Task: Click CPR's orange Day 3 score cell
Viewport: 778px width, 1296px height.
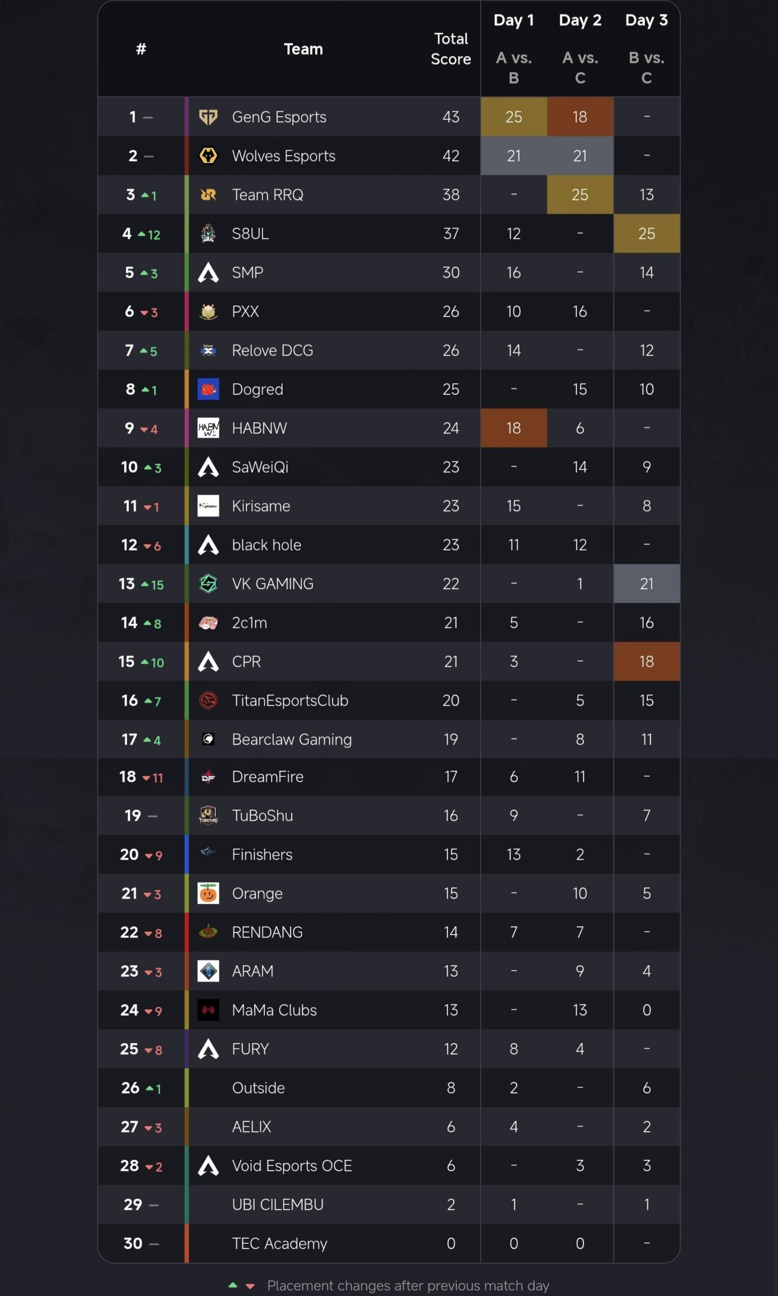Action: click(x=647, y=661)
